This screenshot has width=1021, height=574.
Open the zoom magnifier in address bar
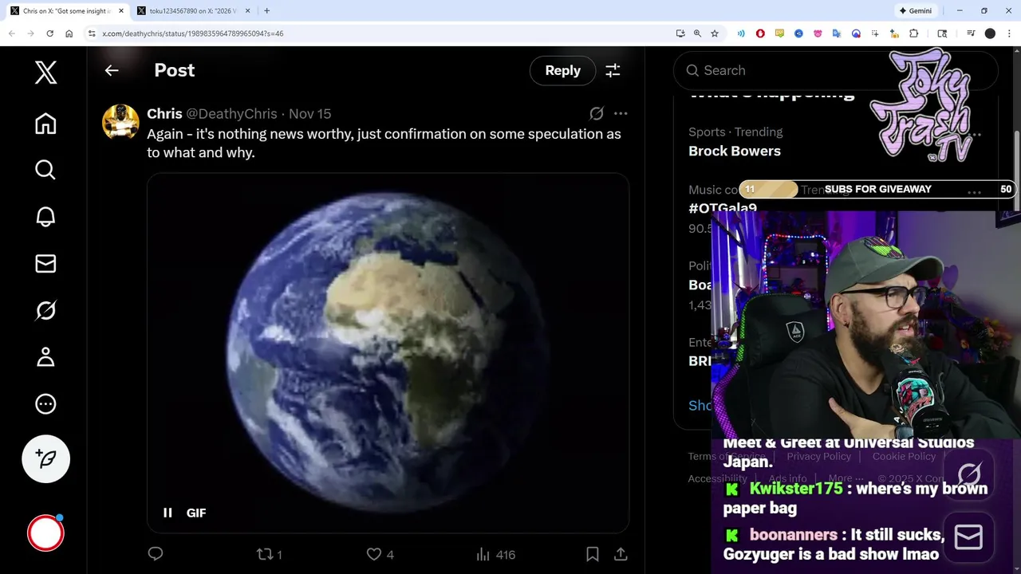pos(697,33)
